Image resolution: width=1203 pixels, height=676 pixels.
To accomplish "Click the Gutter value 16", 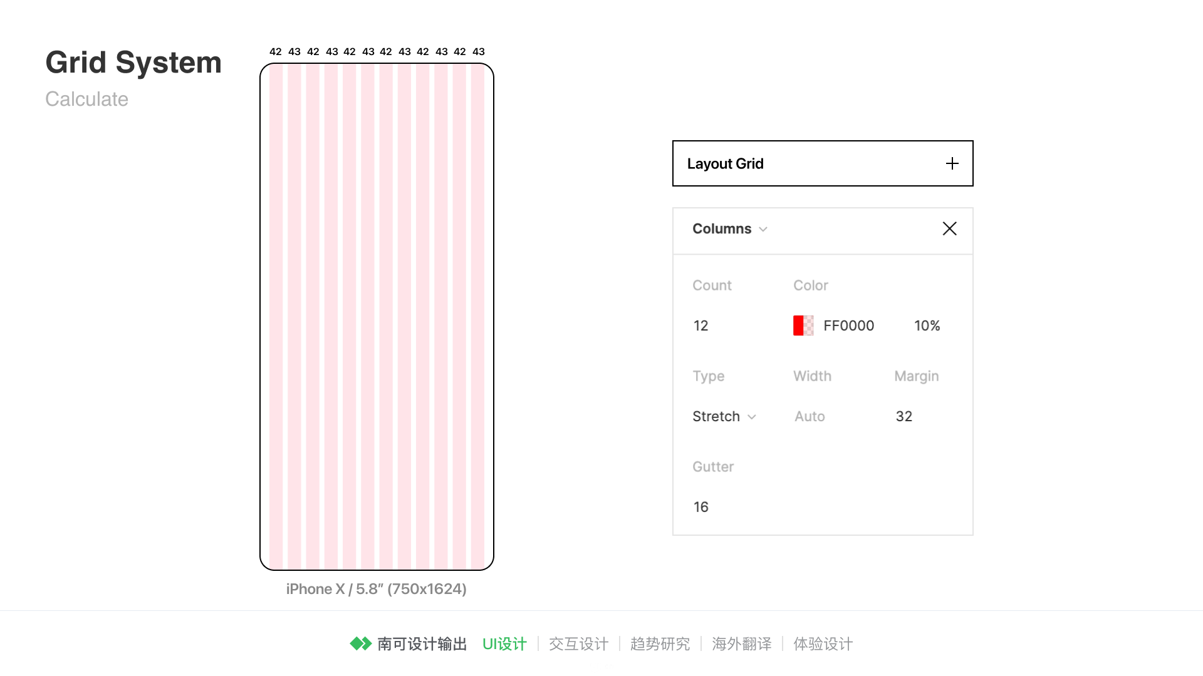I will click(x=701, y=507).
